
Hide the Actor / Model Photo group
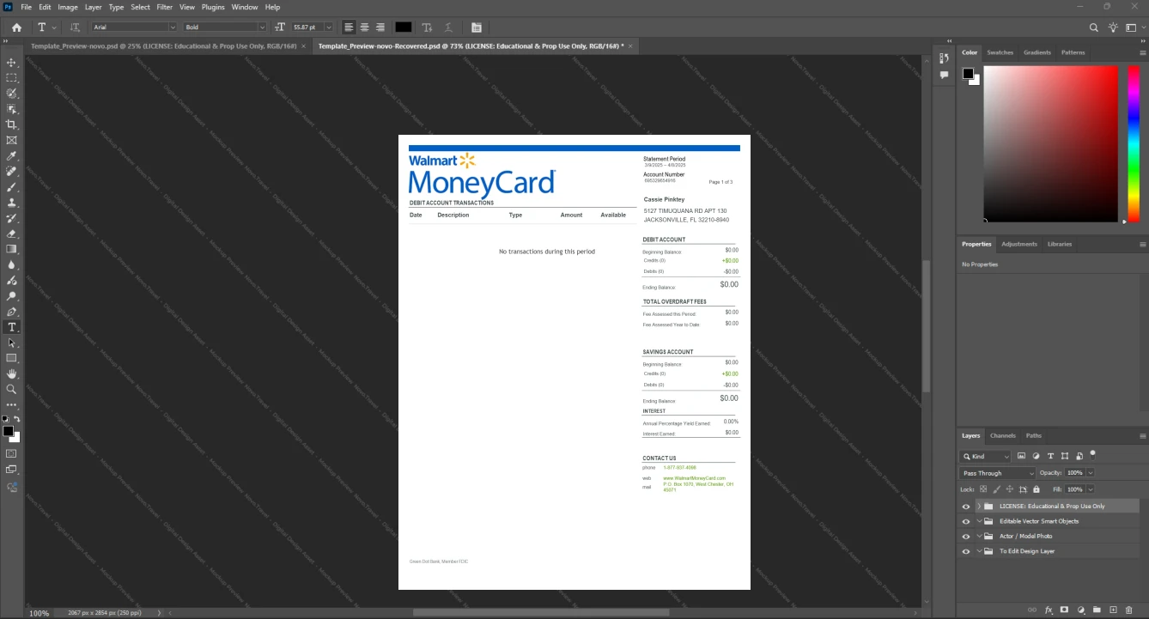tap(966, 537)
